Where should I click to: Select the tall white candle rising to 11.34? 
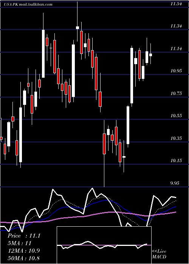(43, 54)
